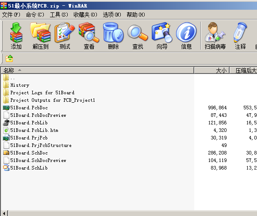Click the size value 49
The width and height of the screenshot is (257, 216).
(224, 145)
